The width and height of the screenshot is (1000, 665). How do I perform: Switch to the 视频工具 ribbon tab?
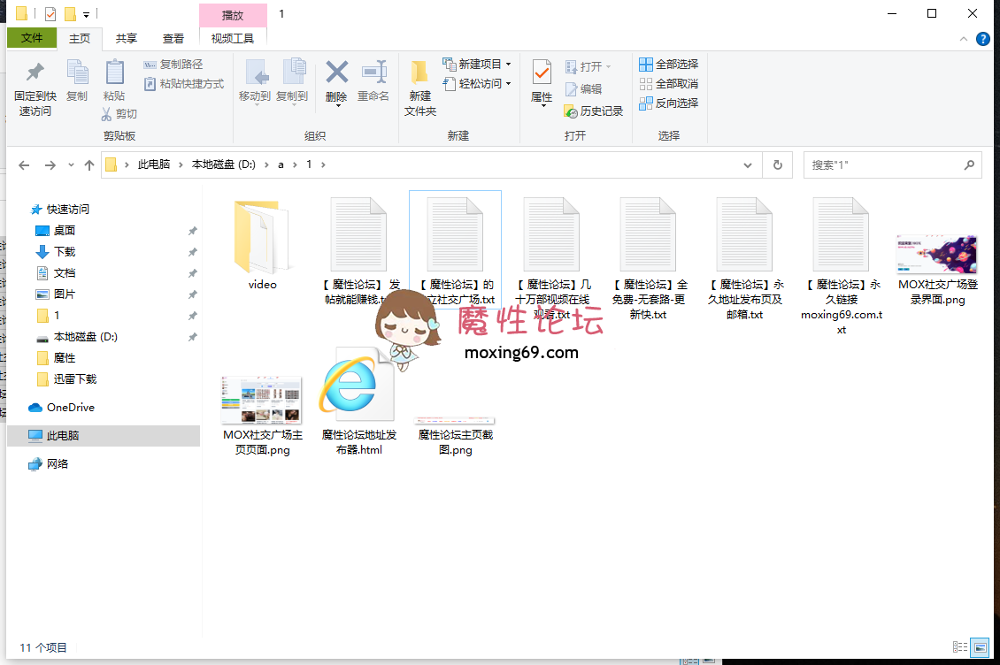coord(233,38)
